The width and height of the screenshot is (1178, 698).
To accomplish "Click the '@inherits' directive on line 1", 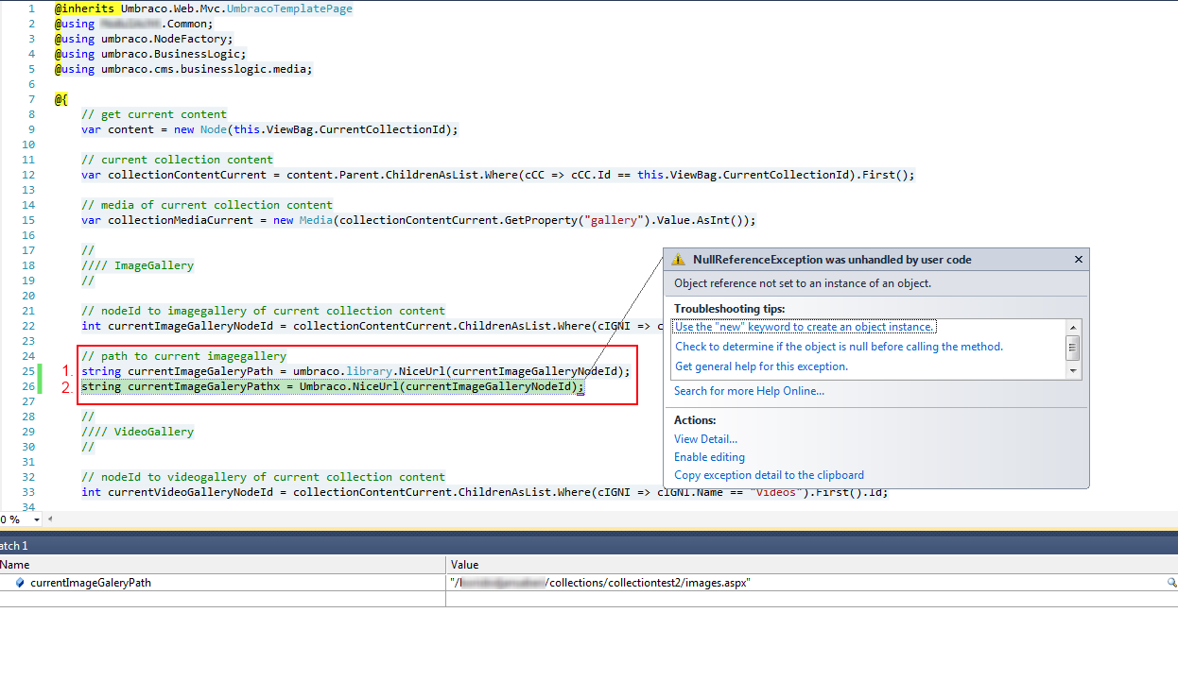I will coord(84,9).
